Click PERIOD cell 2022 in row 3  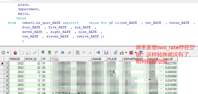[17, 72]
